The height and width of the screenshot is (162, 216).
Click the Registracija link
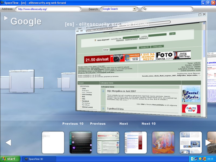coord(120,40)
